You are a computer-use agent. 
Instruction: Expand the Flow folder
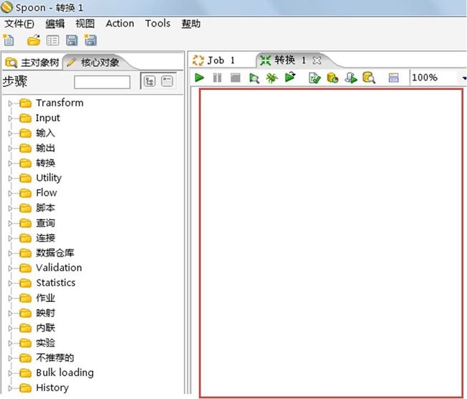(10, 193)
